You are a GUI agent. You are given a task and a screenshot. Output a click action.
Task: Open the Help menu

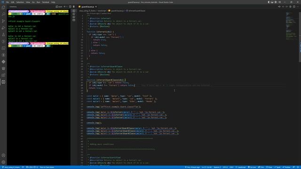[53, 2]
